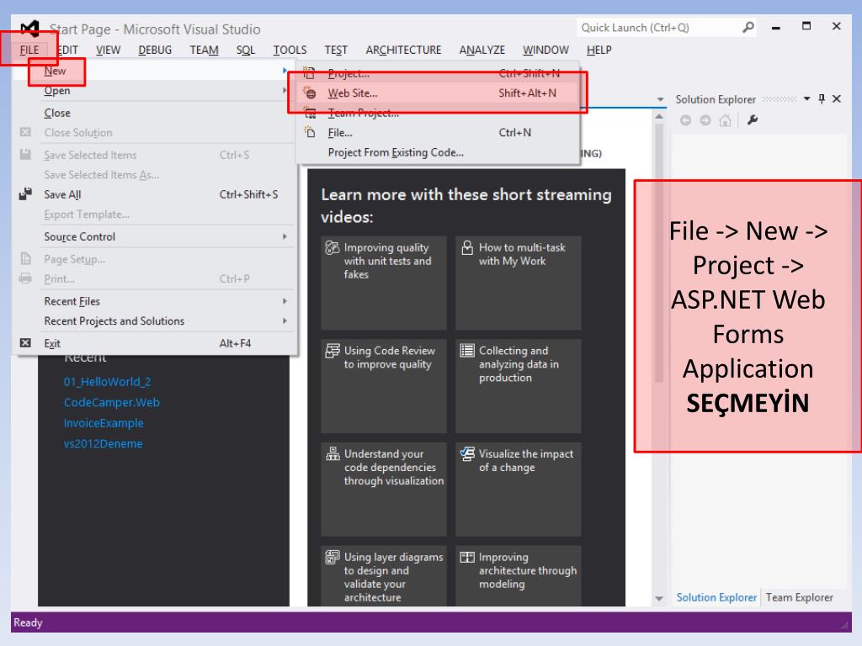
Task: Click the Solution Explorer forward arrow icon
Action: (705, 120)
